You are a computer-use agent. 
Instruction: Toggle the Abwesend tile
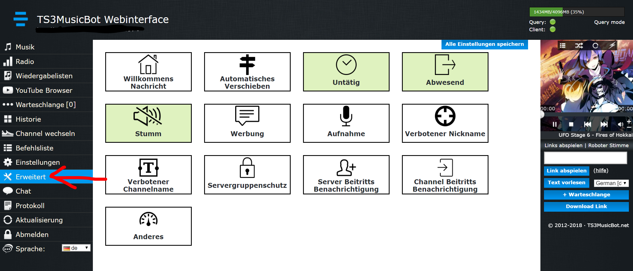(x=445, y=72)
